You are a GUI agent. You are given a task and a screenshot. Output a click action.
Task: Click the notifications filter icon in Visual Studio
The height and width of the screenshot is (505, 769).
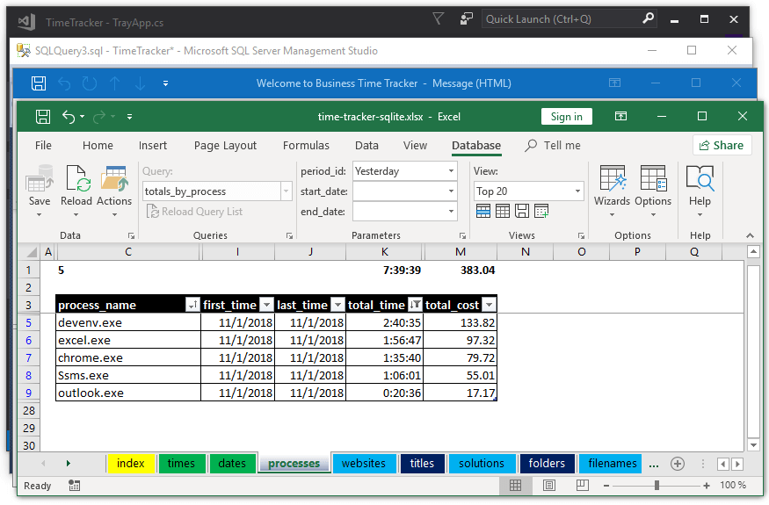[x=438, y=18]
